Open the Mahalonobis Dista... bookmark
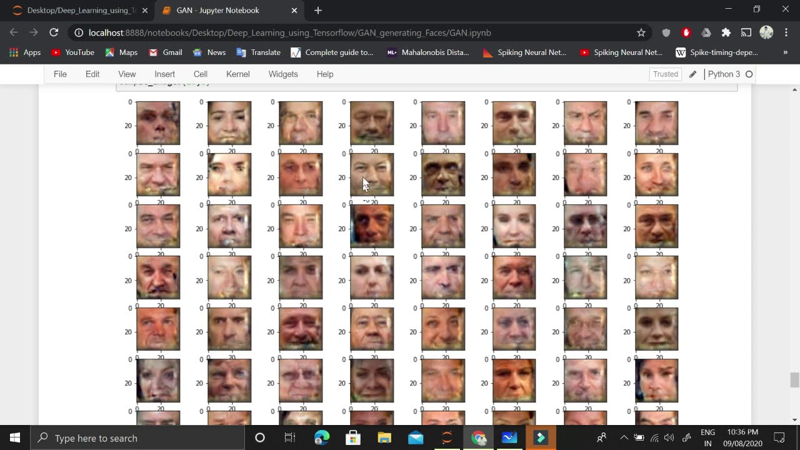Screen dimensions: 800x450 tap(428, 52)
